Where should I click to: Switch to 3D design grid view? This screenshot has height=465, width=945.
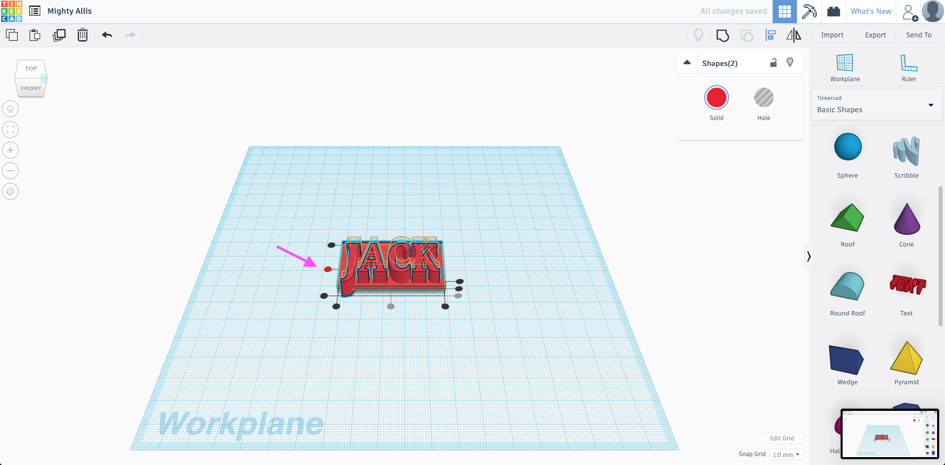(785, 11)
